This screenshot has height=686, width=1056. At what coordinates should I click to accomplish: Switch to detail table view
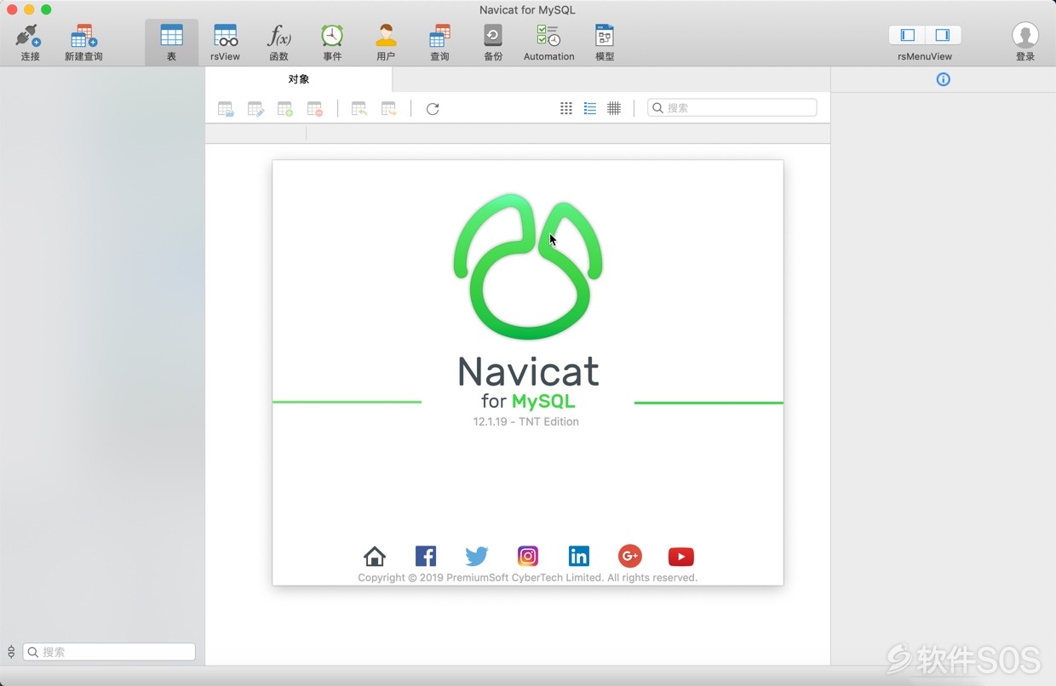click(614, 108)
